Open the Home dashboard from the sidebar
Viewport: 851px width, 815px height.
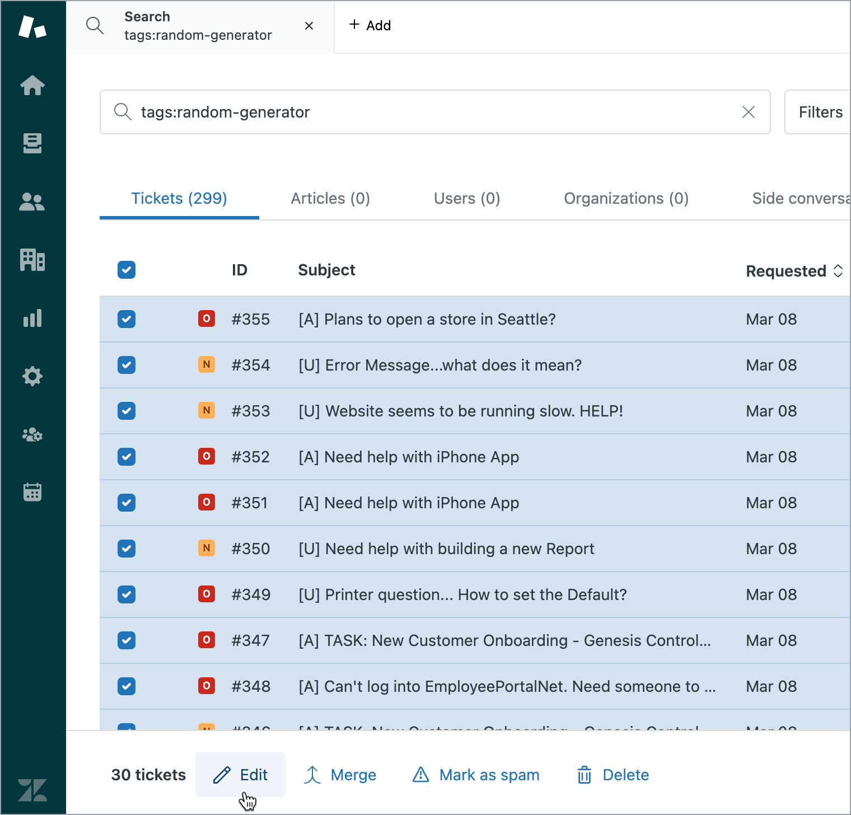point(32,86)
